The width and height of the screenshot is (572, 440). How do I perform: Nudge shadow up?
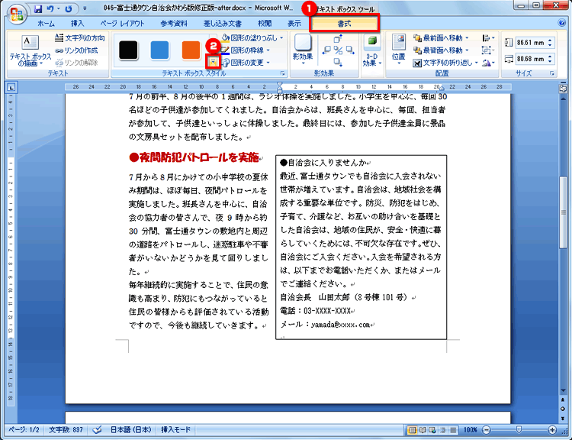coord(338,39)
